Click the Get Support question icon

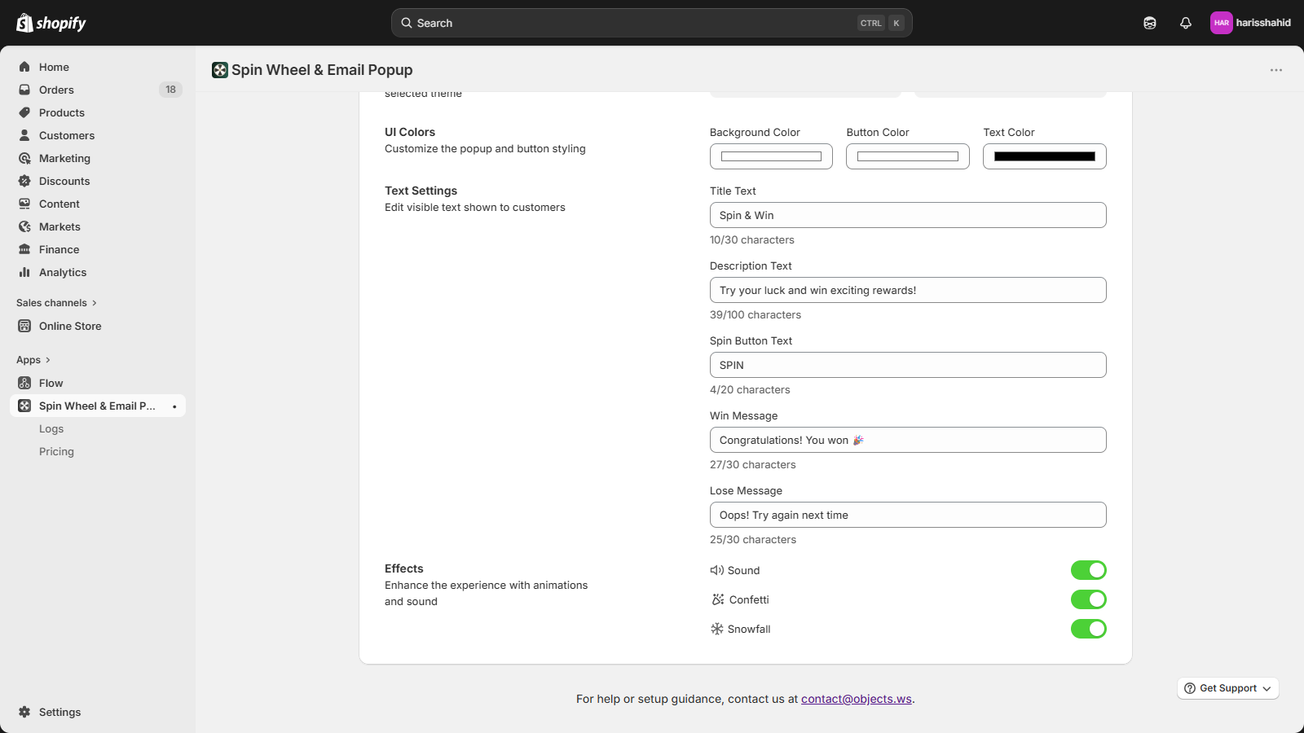pyautogui.click(x=1190, y=688)
